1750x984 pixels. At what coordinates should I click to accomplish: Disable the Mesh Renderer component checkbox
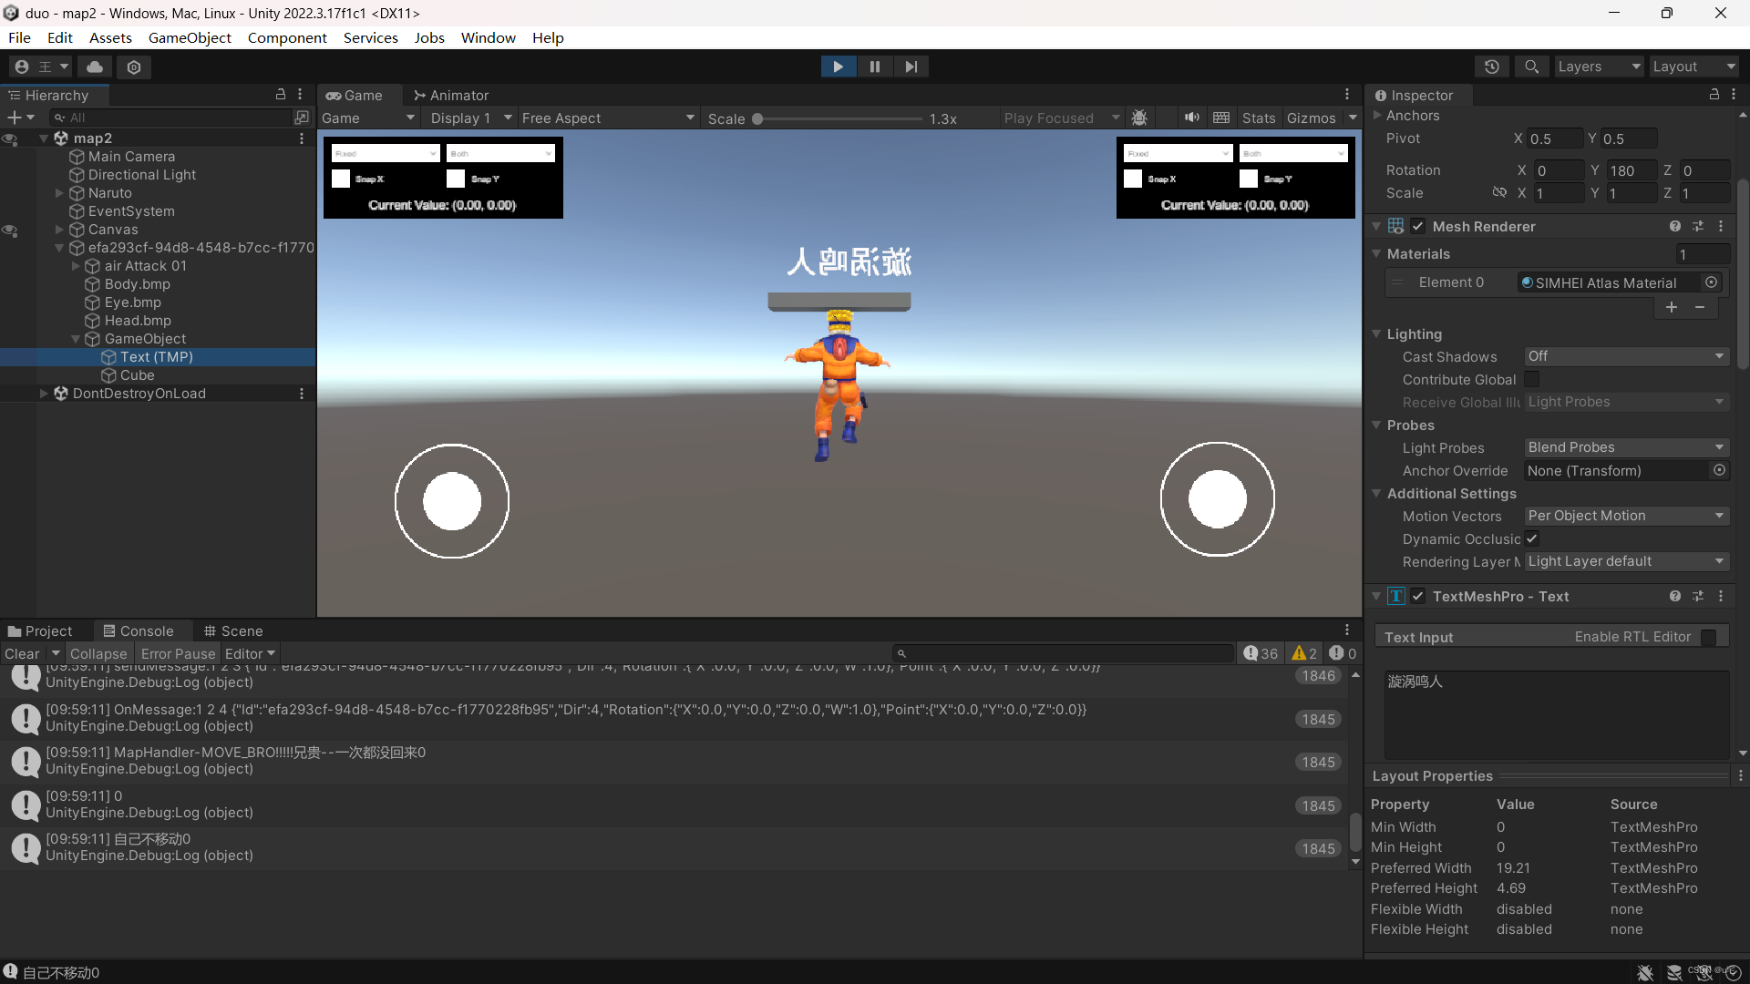click(1418, 226)
